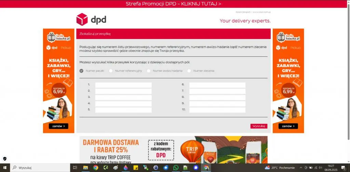Click the DPD logo in the header
The image size is (350, 172).
tap(91, 19)
